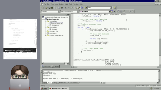
Task: Click the Cut scissors icon
Action: point(56,8)
